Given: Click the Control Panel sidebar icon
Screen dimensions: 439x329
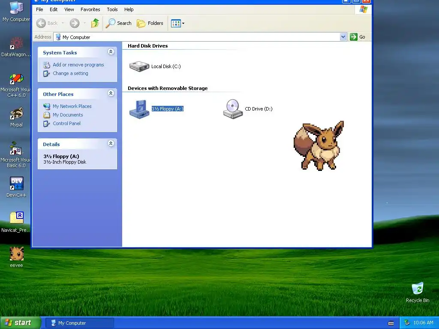Looking at the screenshot, I should click(x=46, y=124).
